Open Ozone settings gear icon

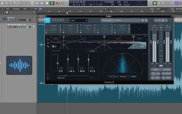click(x=163, y=20)
